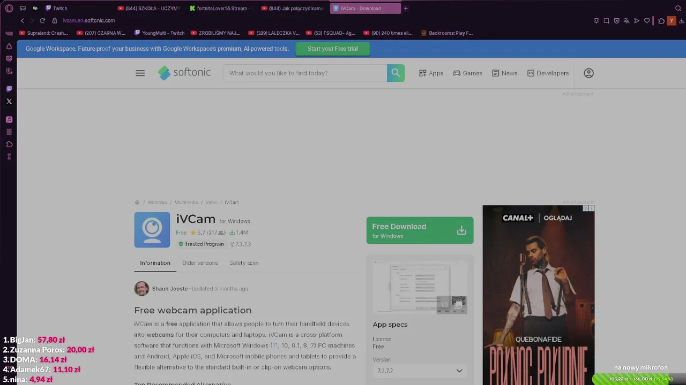
Task: Open the X (Twitter) sidebar icon
Action: 9,101
